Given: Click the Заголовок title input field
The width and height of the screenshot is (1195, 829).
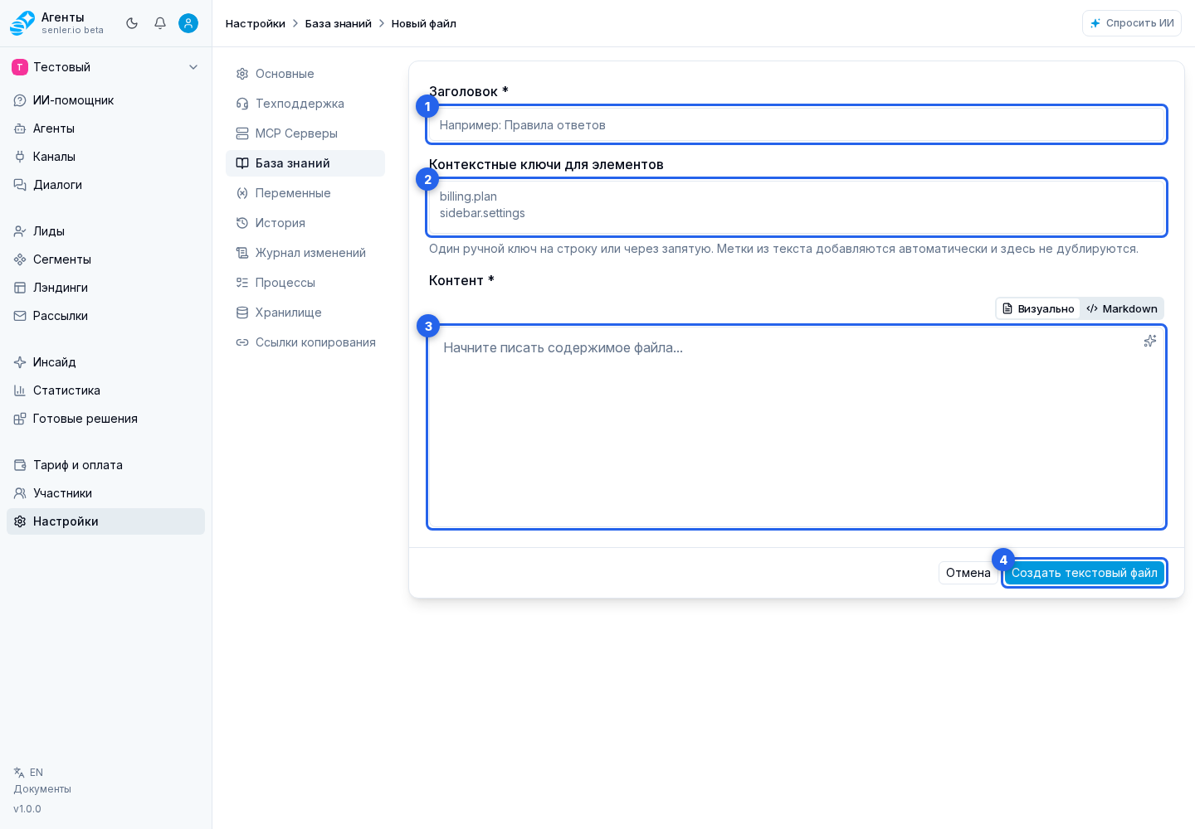Looking at the screenshot, I should click(x=797, y=125).
